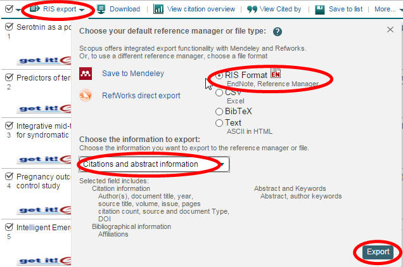Uncheck result 4 Pregnancy outcome checkbox
403x267 pixels.
tap(9, 176)
